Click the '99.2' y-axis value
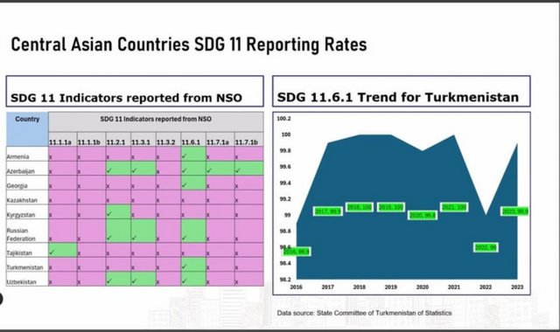Image resolution: width=560 pixels, height=332 pixels. coord(285,199)
